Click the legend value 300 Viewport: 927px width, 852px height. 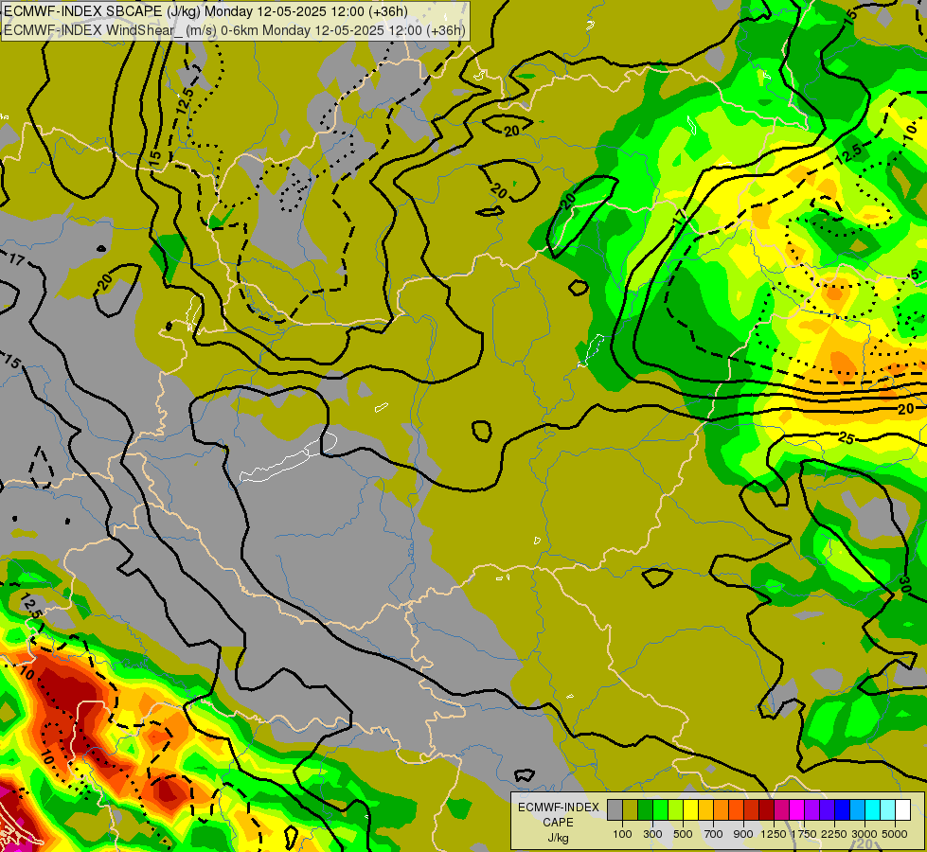coord(652,834)
